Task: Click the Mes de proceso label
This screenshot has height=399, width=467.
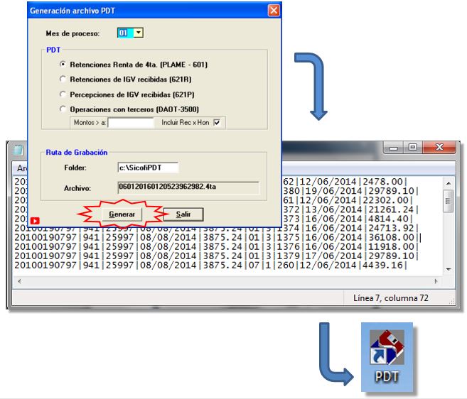Action: coord(73,33)
